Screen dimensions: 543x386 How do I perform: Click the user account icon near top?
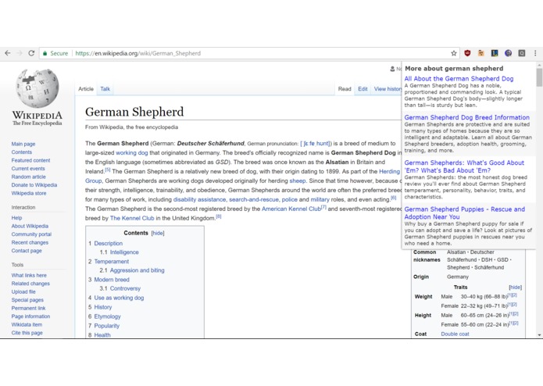coord(392,69)
